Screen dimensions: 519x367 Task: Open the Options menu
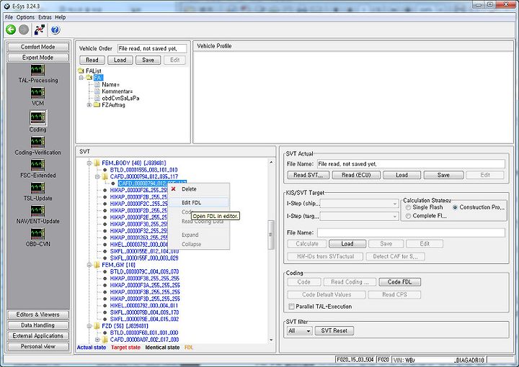tap(25, 17)
